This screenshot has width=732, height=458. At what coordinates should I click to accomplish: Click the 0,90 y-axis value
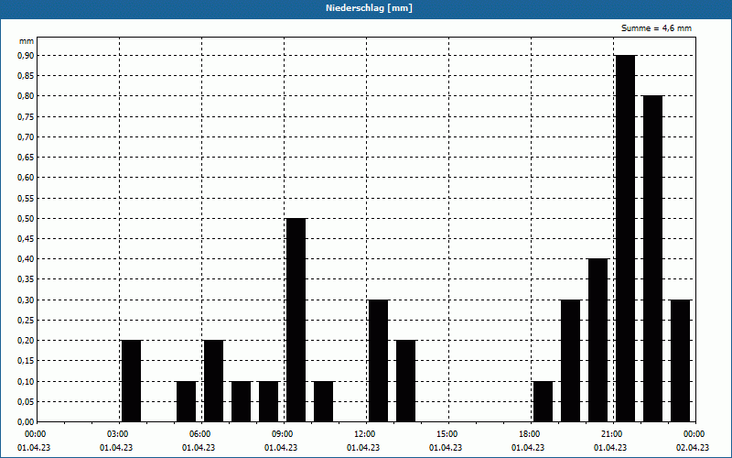[26, 56]
